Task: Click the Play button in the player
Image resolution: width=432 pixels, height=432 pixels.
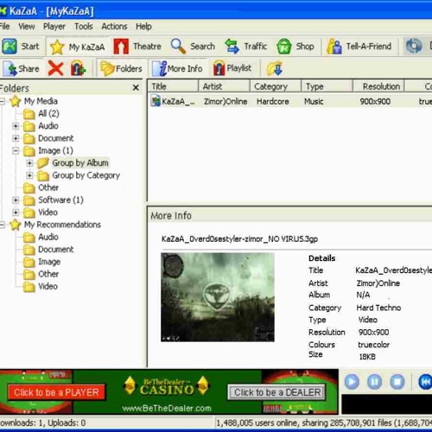Action: point(352,382)
